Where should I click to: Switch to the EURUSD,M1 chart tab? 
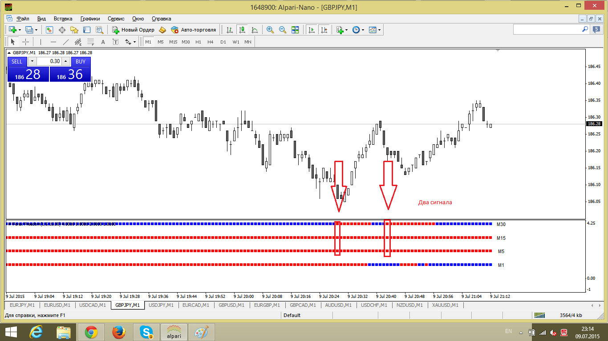click(x=57, y=305)
